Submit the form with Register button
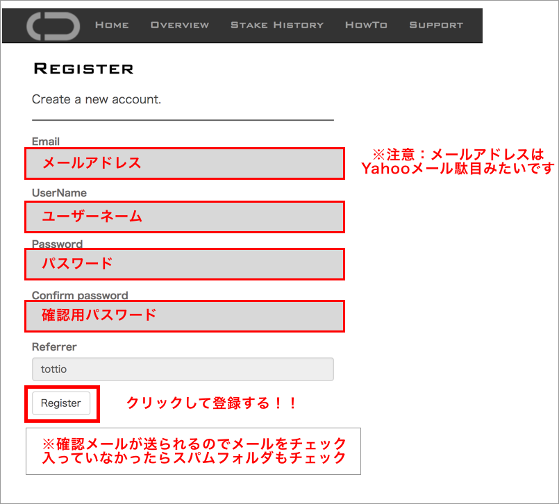Viewport: 559px width, 504px height. click(x=61, y=403)
